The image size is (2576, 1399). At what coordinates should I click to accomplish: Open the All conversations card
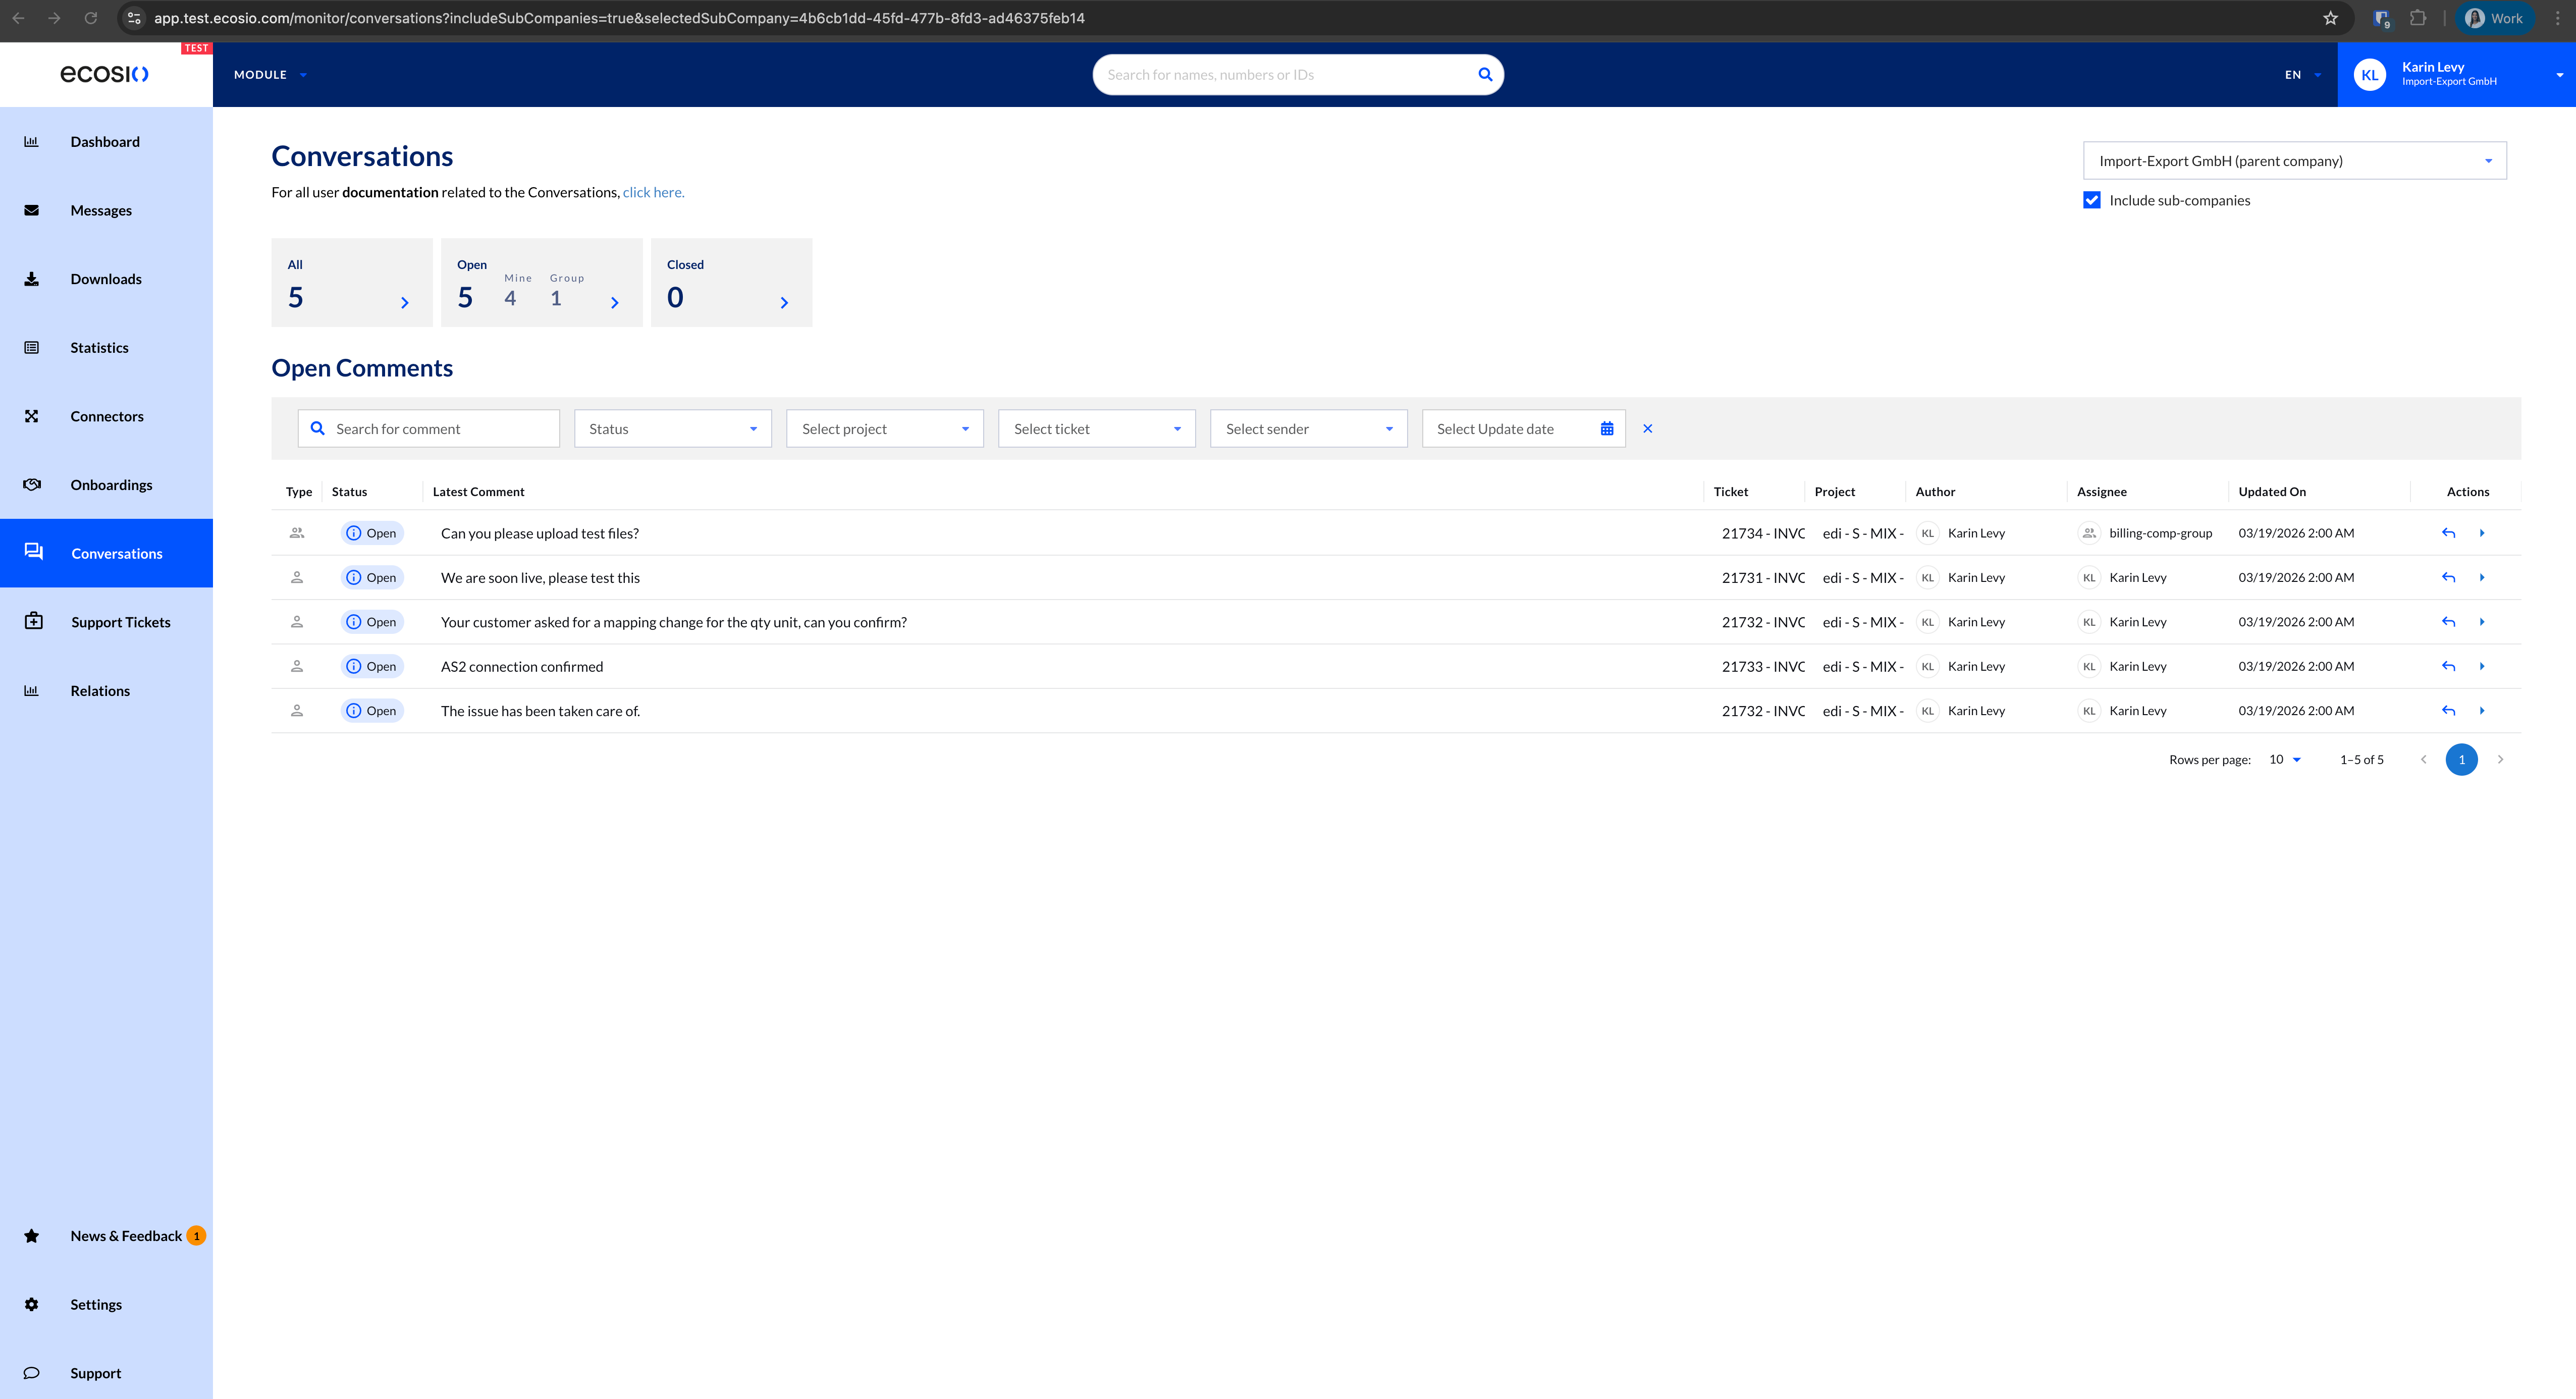pyautogui.click(x=352, y=282)
